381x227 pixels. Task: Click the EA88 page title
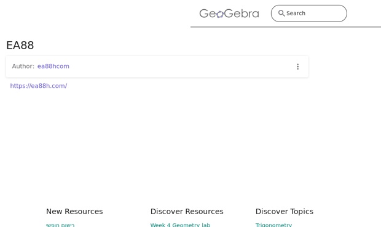point(20,45)
